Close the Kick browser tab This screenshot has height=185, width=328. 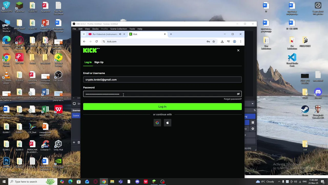point(165,34)
